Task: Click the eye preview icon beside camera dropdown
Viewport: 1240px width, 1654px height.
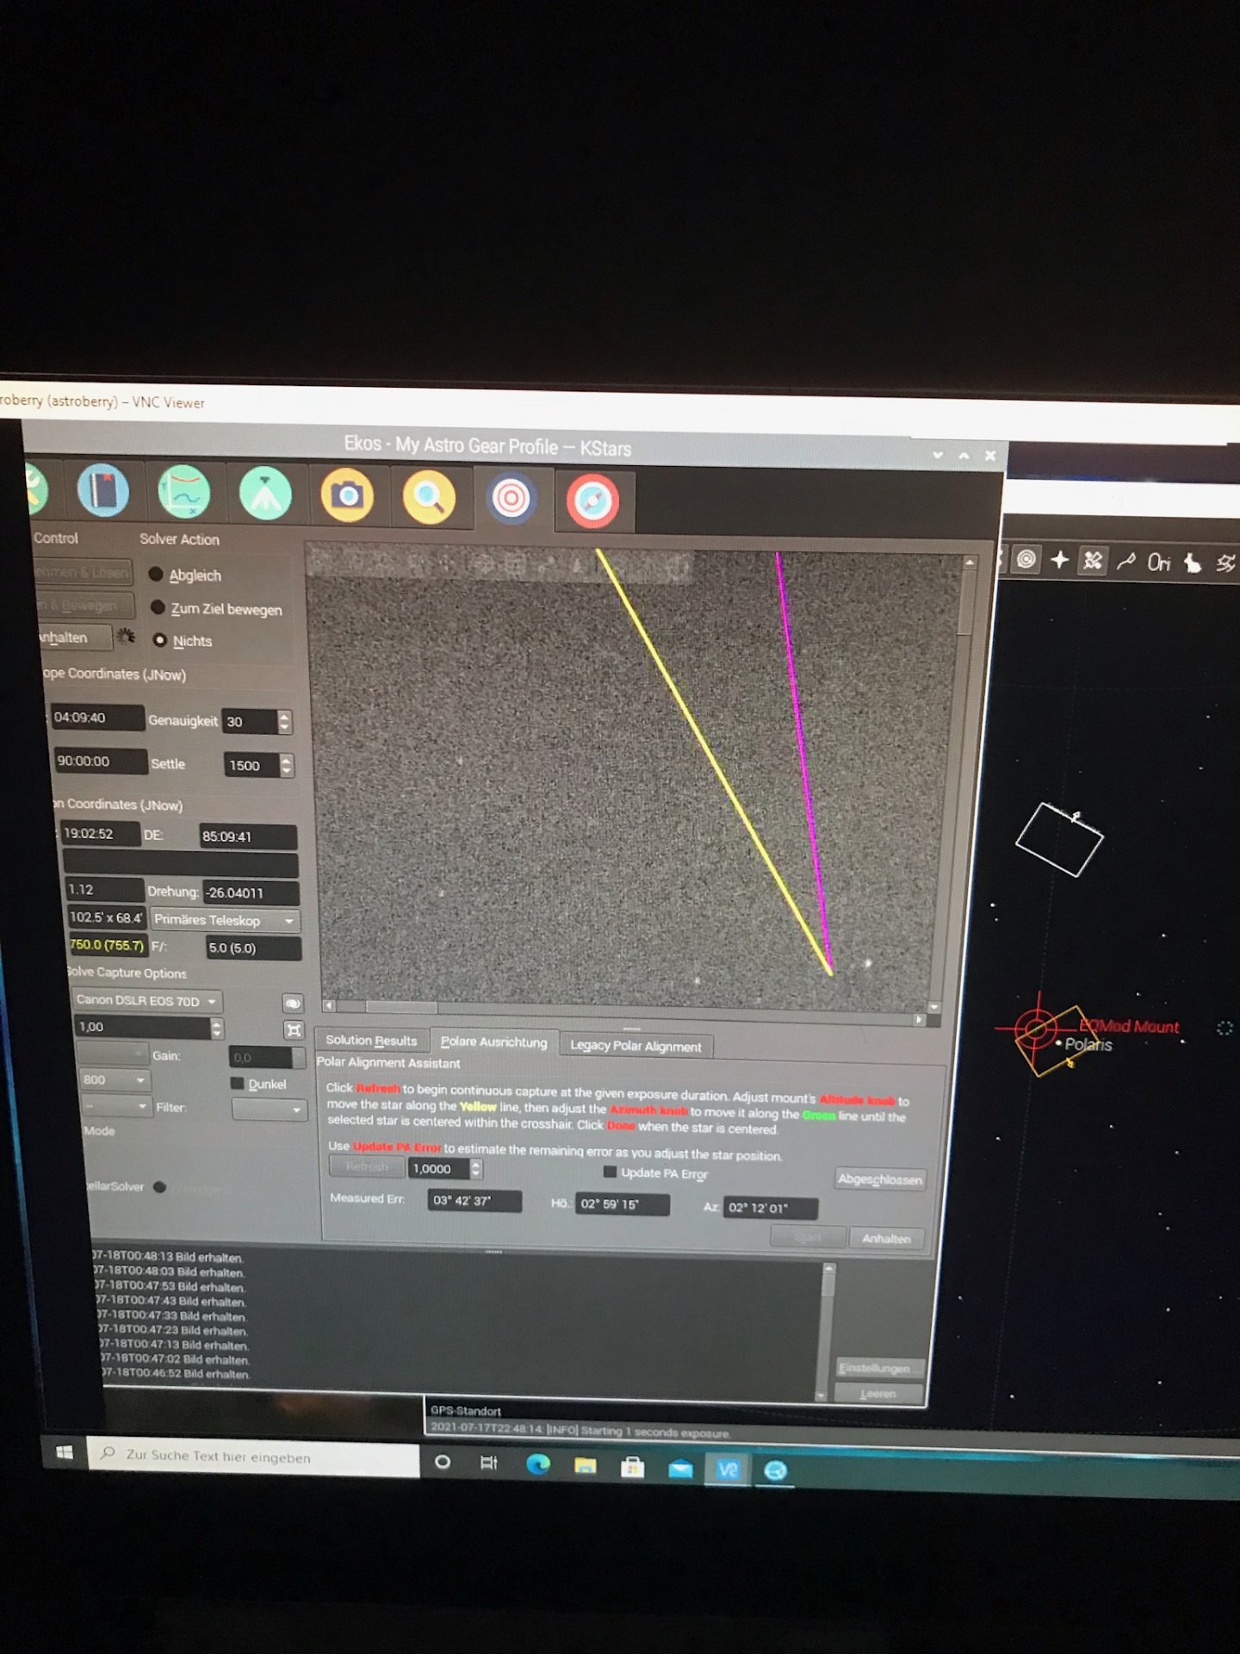Action: pyautogui.click(x=293, y=1004)
